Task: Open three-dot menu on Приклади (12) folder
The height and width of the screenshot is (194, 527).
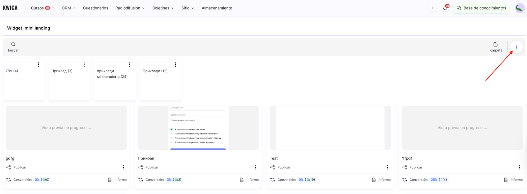Action: pyautogui.click(x=176, y=65)
